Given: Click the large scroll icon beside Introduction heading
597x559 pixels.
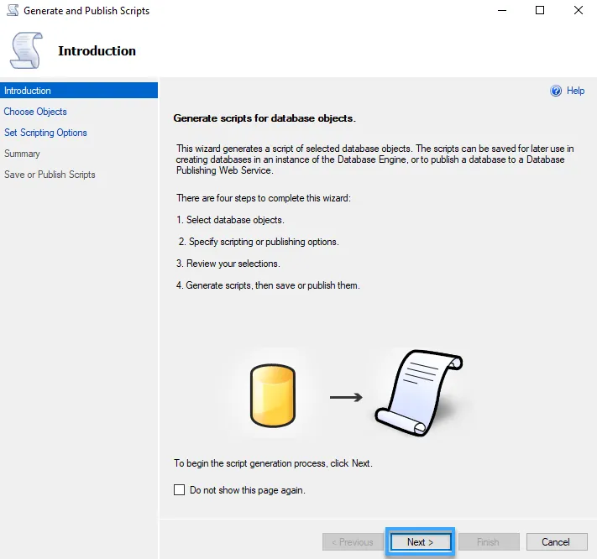Looking at the screenshot, I should click(x=26, y=50).
